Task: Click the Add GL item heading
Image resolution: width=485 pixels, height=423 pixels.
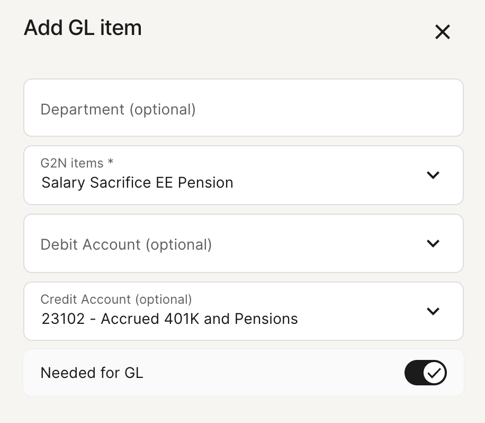Action: (x=83, y=28)
